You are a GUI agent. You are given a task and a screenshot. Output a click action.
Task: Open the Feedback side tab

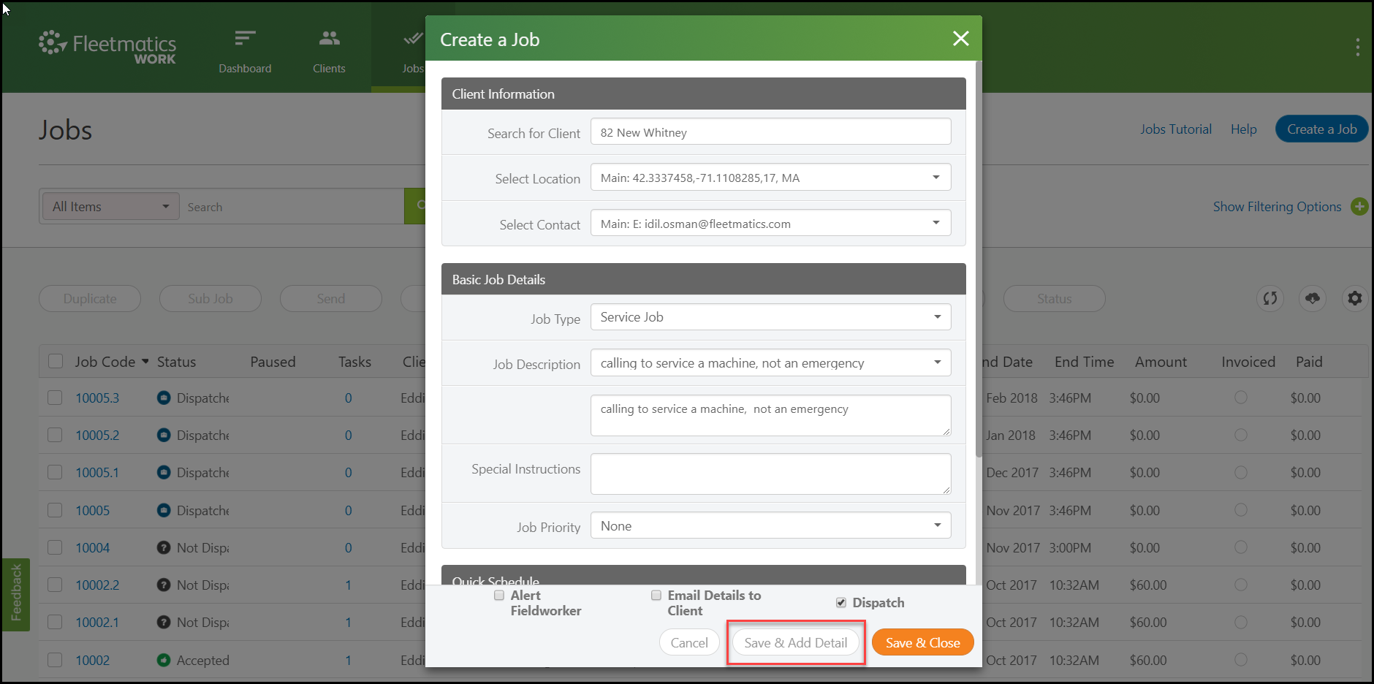tap(15, 594)
